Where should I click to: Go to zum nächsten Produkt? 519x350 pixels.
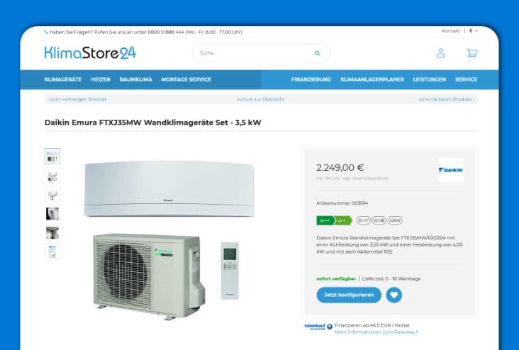(x=446, y=99)
